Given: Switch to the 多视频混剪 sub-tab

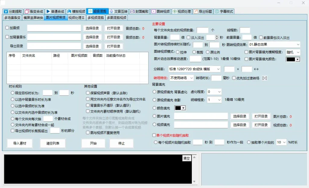Looking at the screenshot, I should 96,18.
